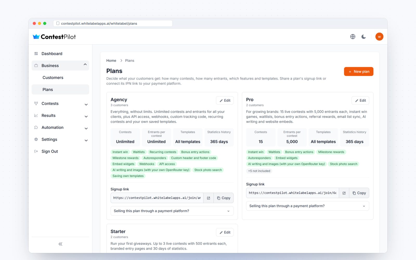
Task: Copy the Agency signup link
Action: 224,198
